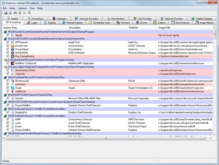The image size is (219, 165).
Task: Click the AvastUI.exe orange icon
Action: (12, 46)
